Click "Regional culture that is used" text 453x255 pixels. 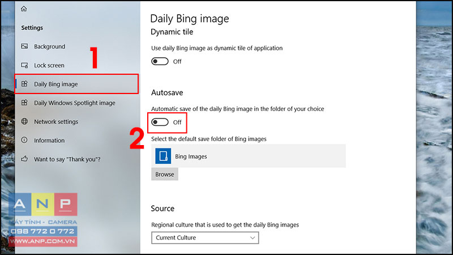225,224
